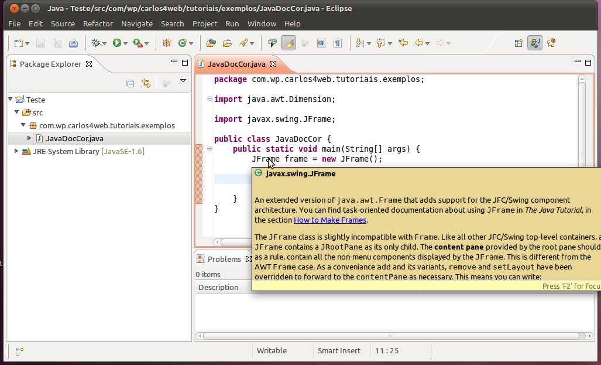
Task: Open the External Tools dropdown arrow
Action: (147, 44)
